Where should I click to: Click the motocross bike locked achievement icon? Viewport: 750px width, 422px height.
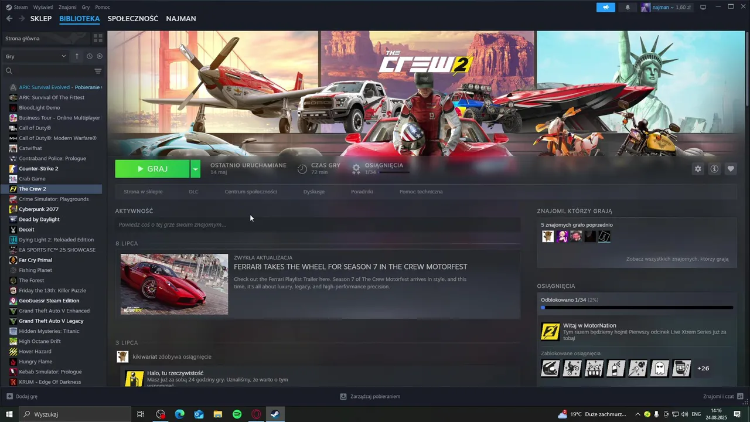click(572, 368)
